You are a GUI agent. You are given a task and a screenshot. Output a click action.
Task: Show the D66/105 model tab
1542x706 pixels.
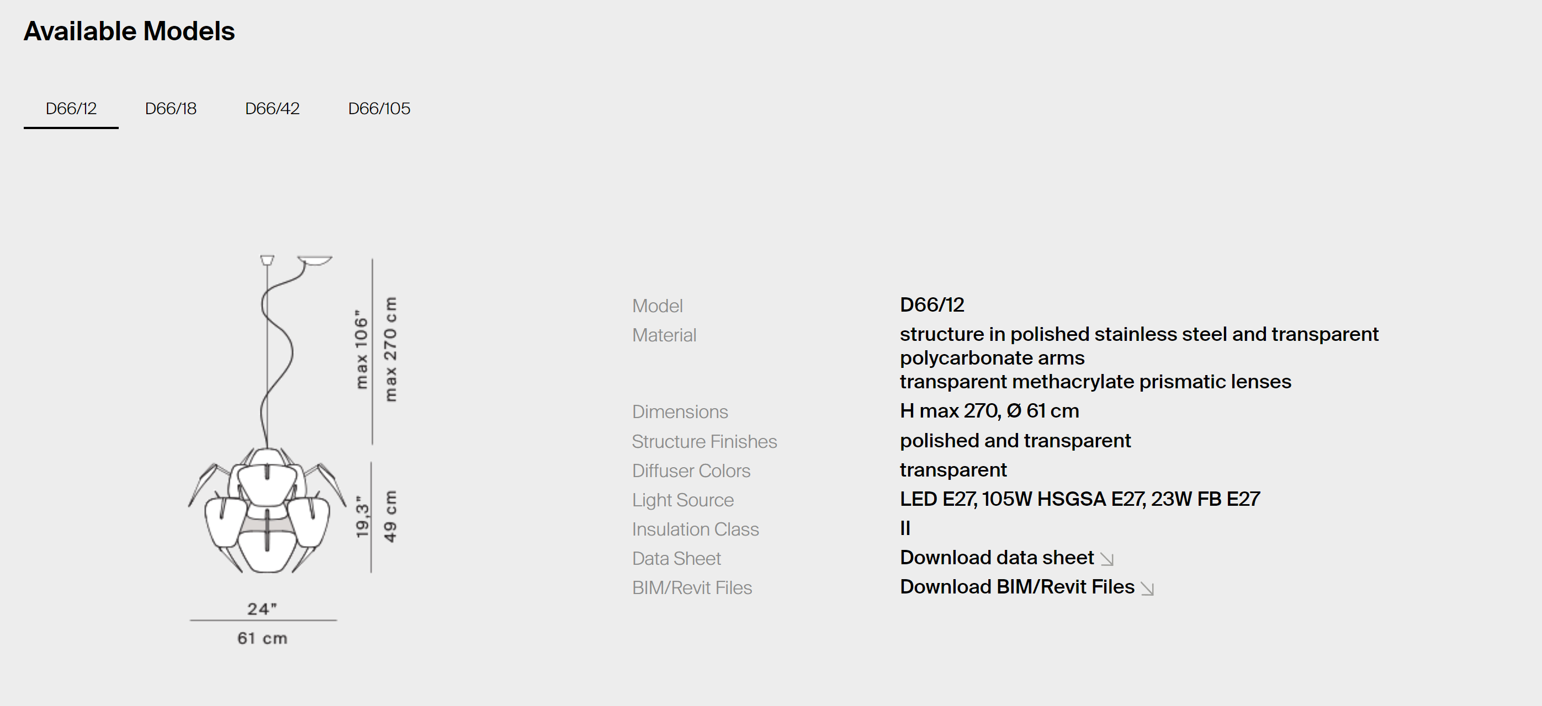coord(379,109)
